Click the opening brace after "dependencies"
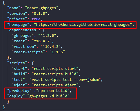This screenshot has width=140, height=111. pyautogui.click(x=44, y=30)
